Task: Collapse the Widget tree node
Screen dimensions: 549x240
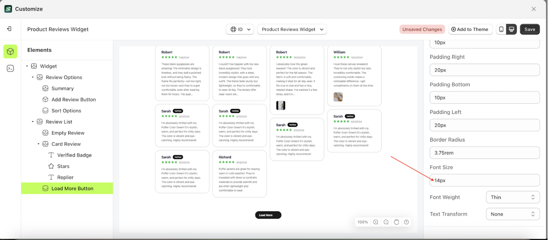Action: (27, 66)
